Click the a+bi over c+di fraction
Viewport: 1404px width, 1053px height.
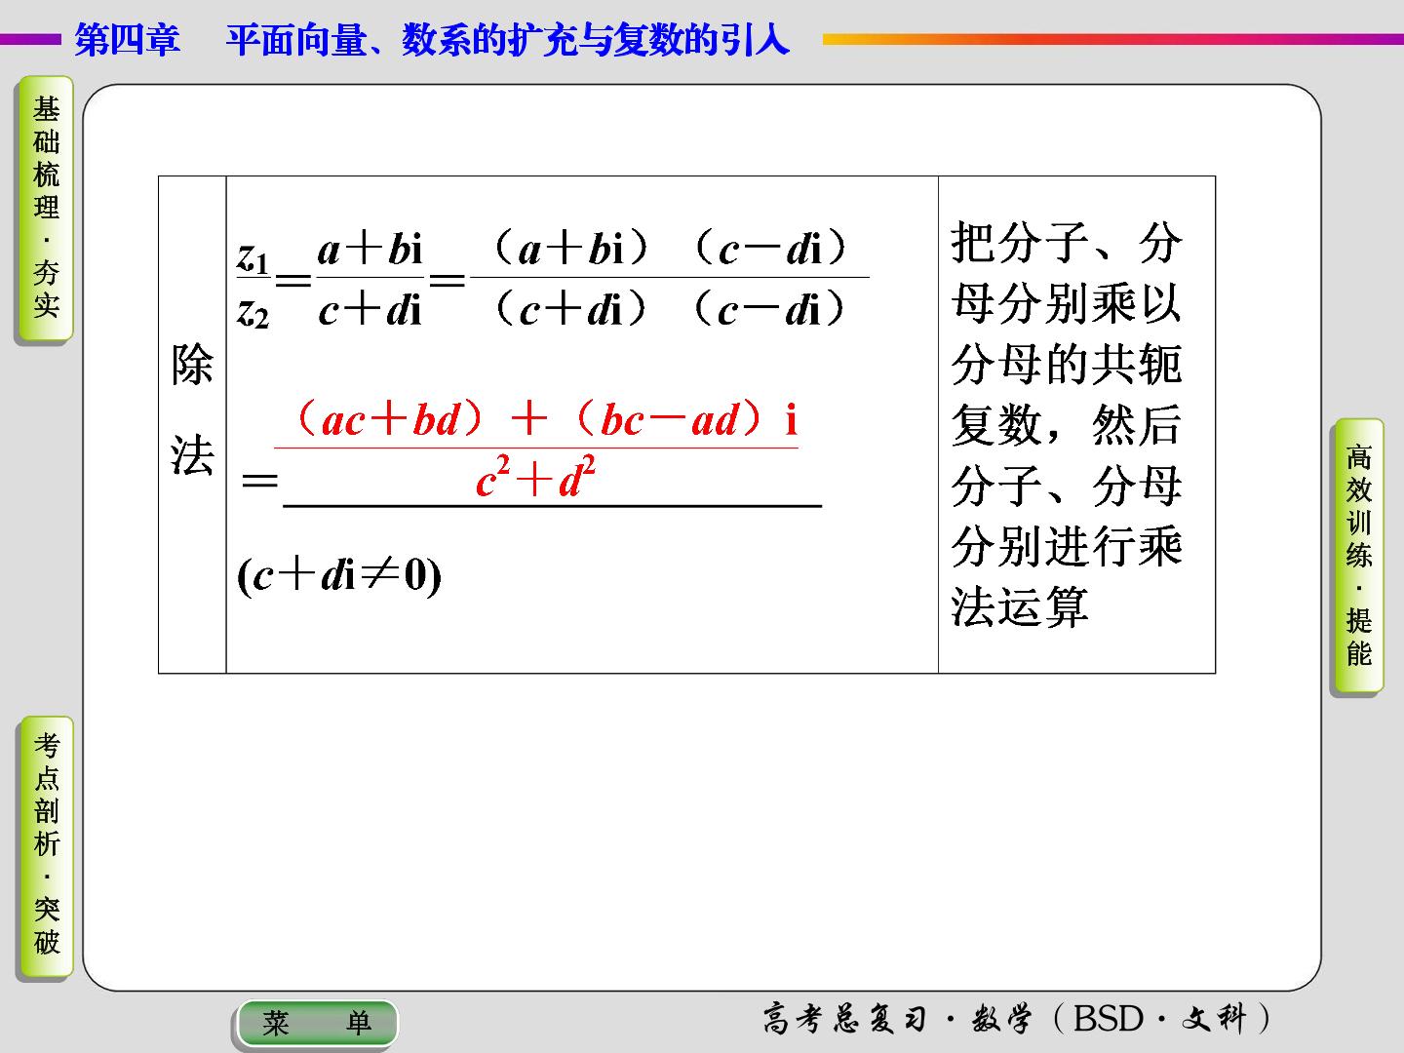click(370, 281)
